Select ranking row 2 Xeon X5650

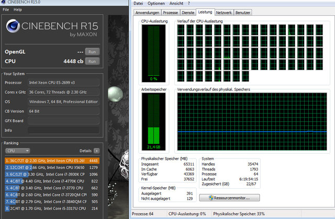[52, 167]
